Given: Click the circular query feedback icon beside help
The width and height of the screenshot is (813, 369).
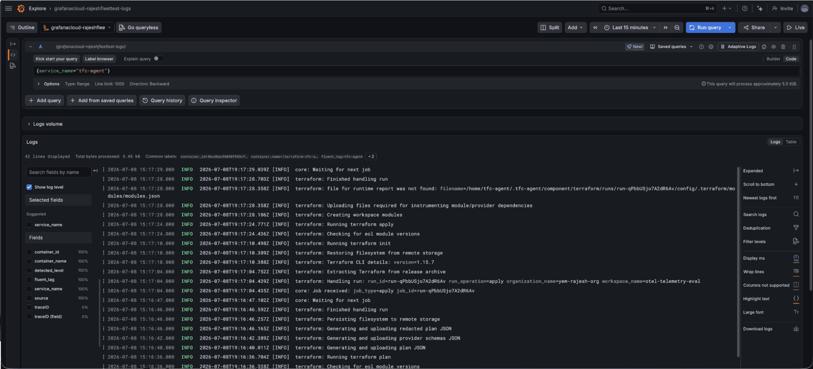Looking at the screenshot, I should (711, 47).
